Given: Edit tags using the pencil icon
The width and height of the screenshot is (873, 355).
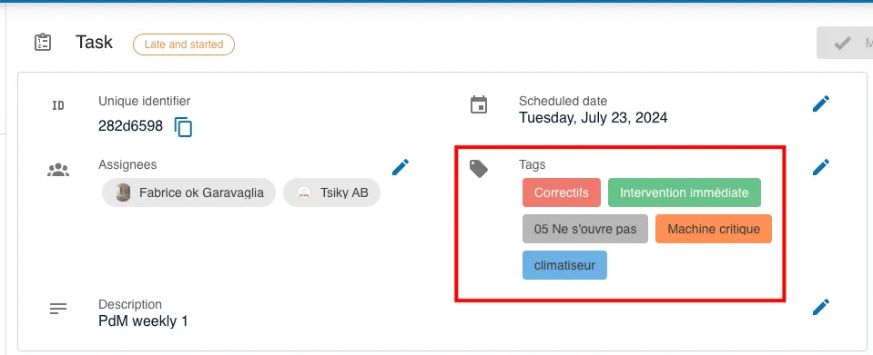Looking at the screenshot, I should 821,167.
